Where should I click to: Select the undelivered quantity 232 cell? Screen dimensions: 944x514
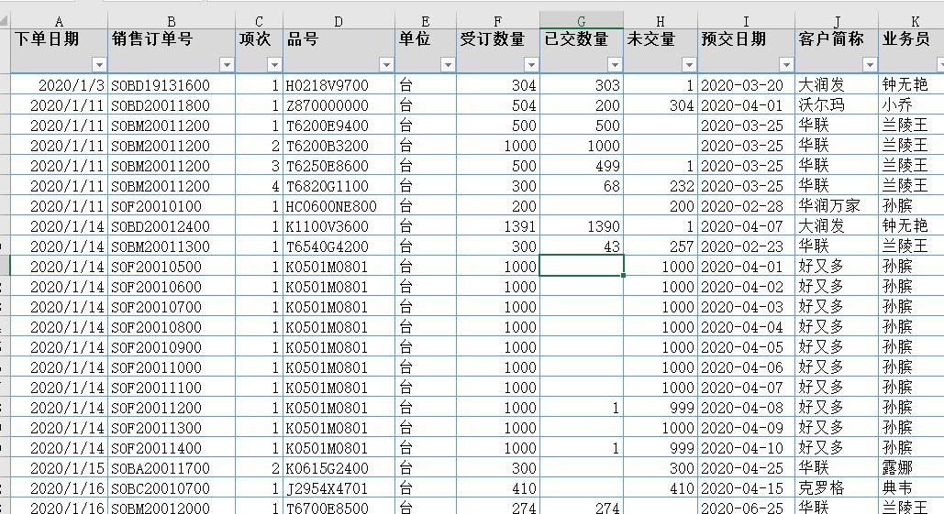661,186
